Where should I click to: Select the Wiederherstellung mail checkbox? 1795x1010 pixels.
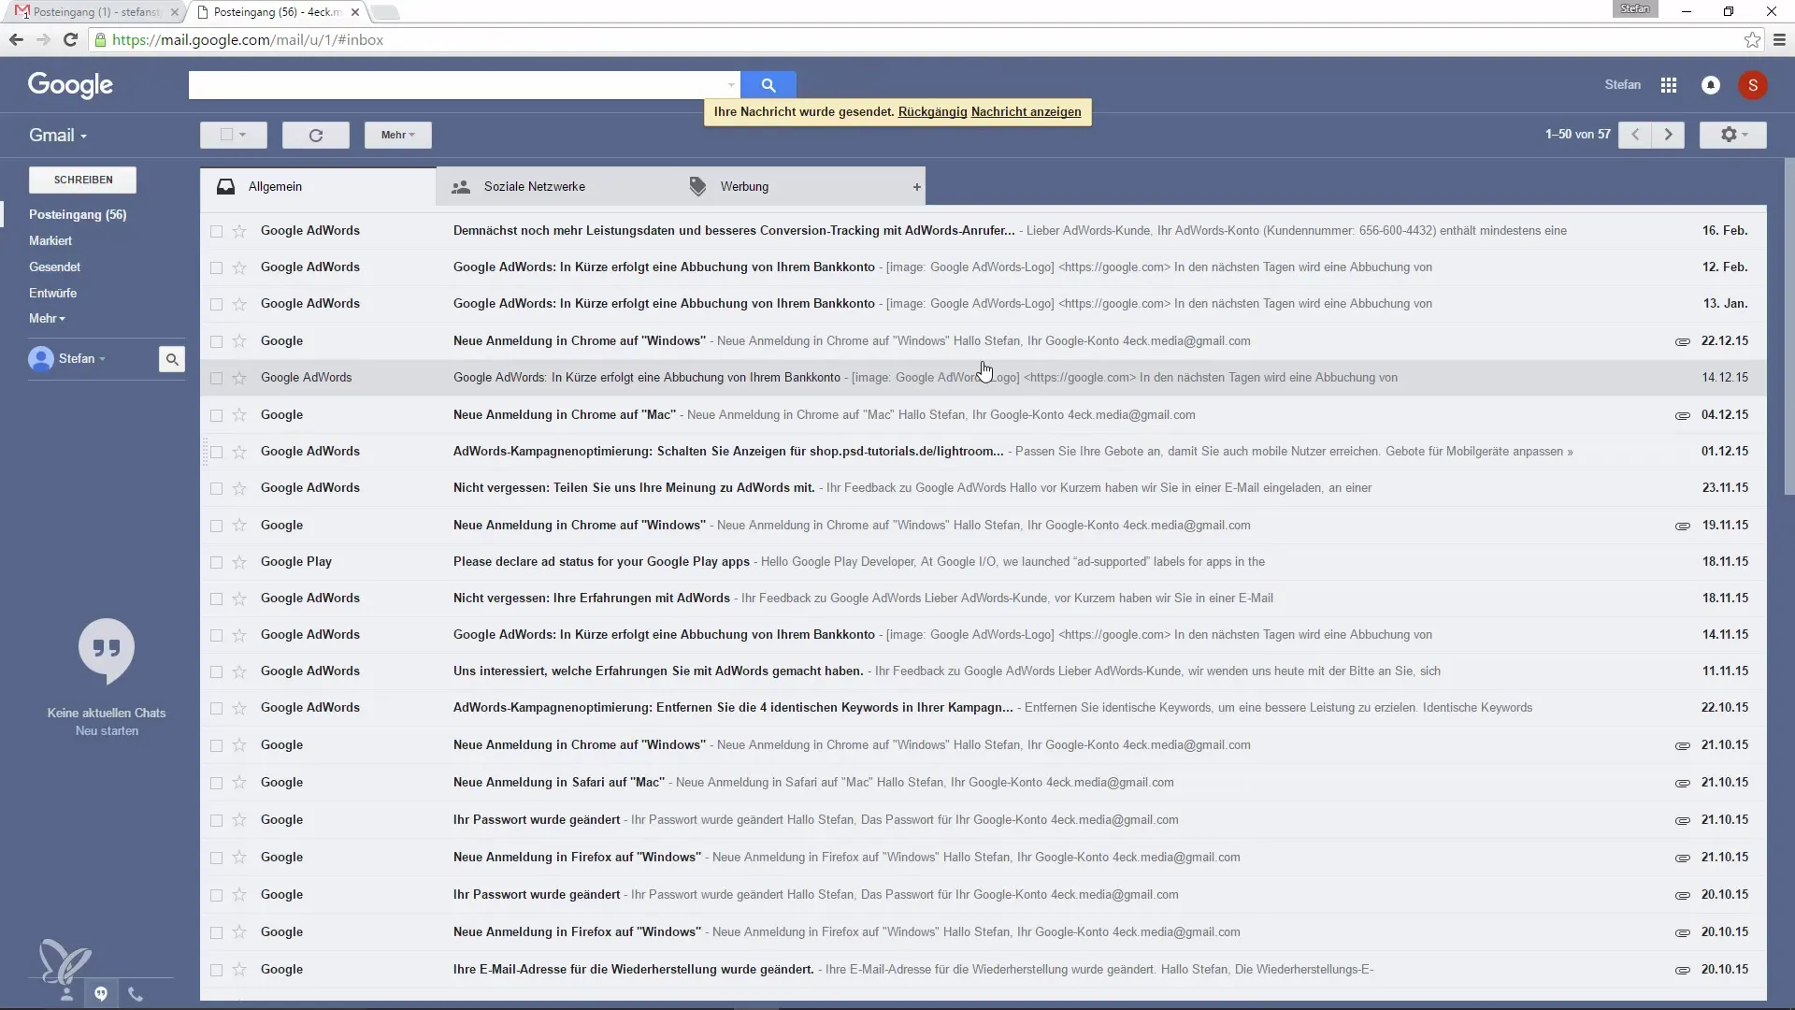point(216,970)
